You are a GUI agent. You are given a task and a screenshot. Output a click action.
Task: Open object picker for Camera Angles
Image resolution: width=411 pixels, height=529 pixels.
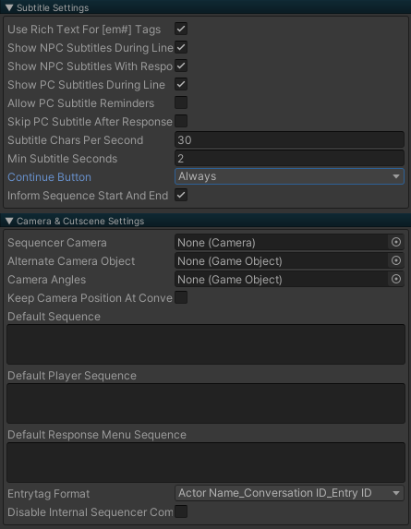point(396,280)
